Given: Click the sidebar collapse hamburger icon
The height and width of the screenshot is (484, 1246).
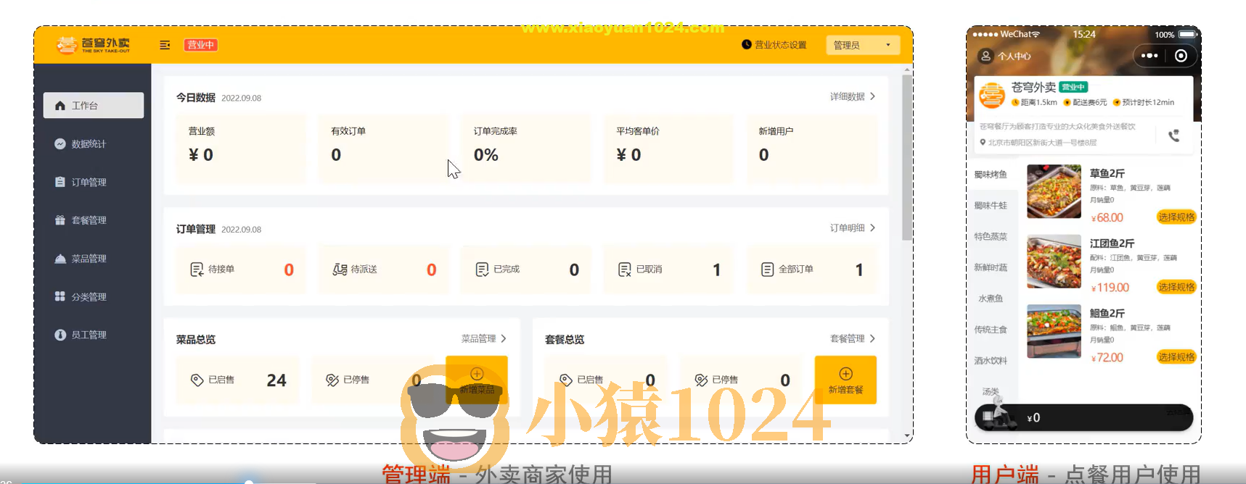Looking at the screenshot, I should coord(165,45).
